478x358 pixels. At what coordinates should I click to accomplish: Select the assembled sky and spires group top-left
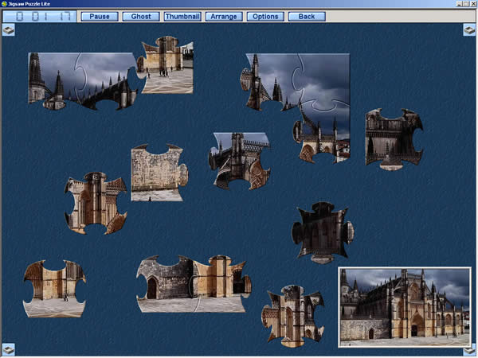[82, 80]
